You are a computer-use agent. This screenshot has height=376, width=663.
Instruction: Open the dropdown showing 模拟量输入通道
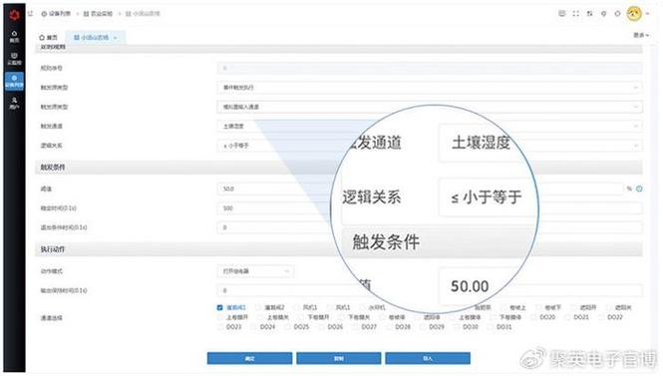point(430,107)
